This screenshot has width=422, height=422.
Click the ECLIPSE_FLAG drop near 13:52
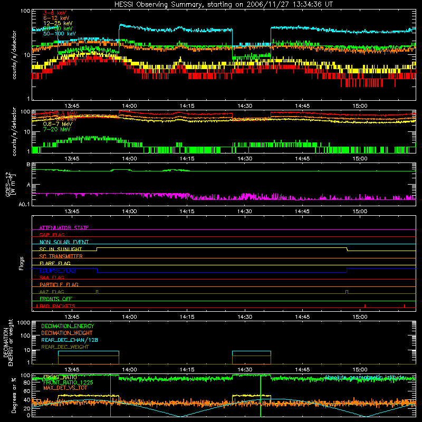(97, 271)
